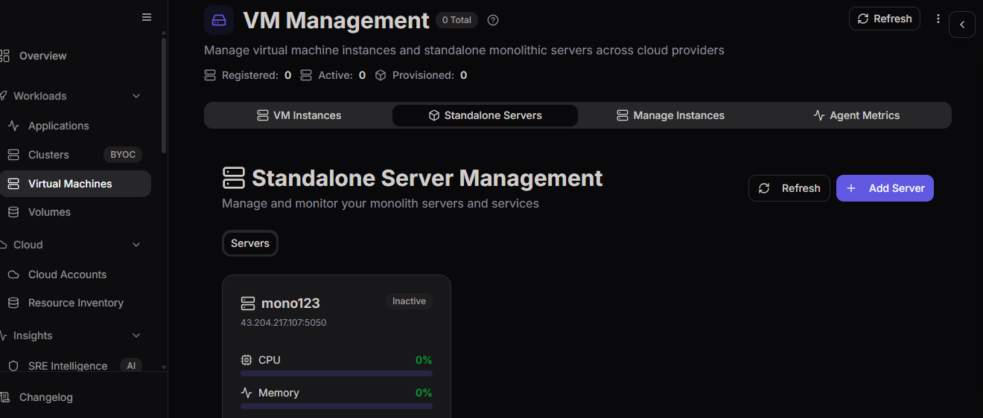
Task: Click the VM Management drive icon
Action: 219,20
